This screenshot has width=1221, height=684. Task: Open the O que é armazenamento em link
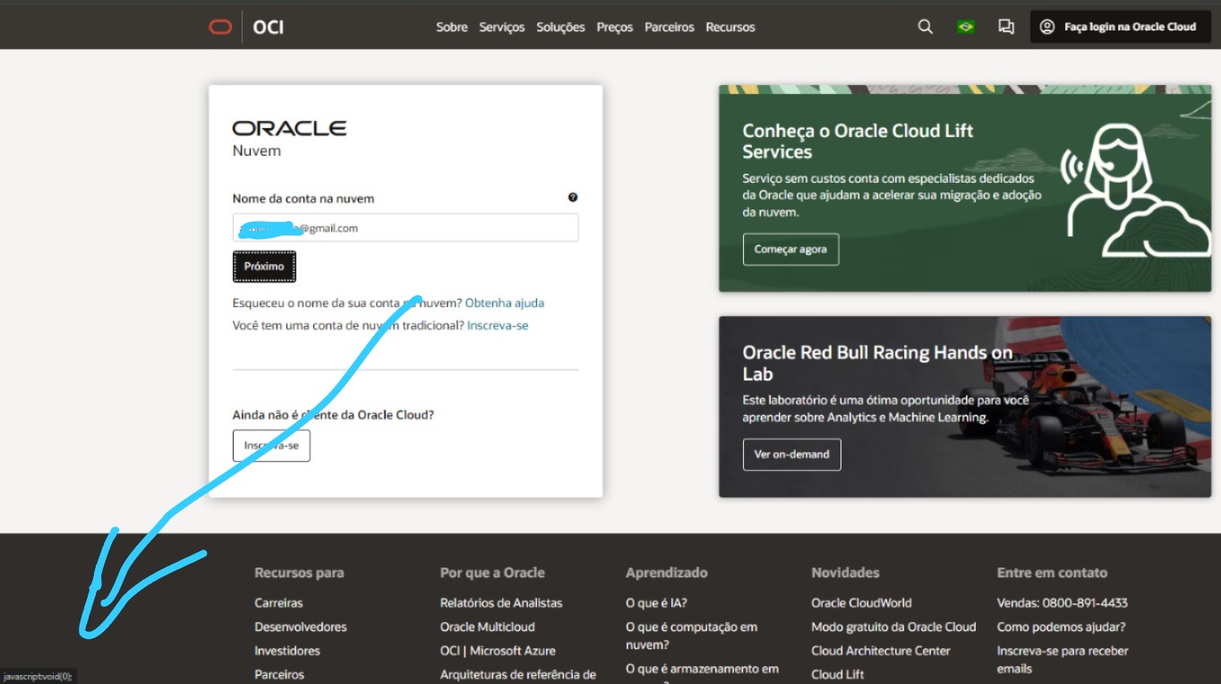[x=702, y=669]
